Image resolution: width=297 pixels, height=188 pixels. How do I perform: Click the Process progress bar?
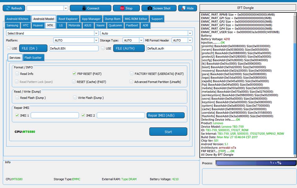click(x=256, y=163)
